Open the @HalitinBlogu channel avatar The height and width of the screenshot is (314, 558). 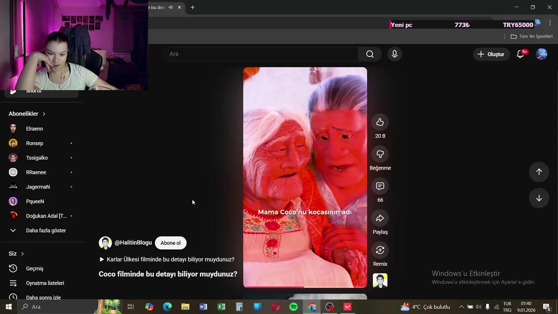pyautogui.click(x=105, y=243)
